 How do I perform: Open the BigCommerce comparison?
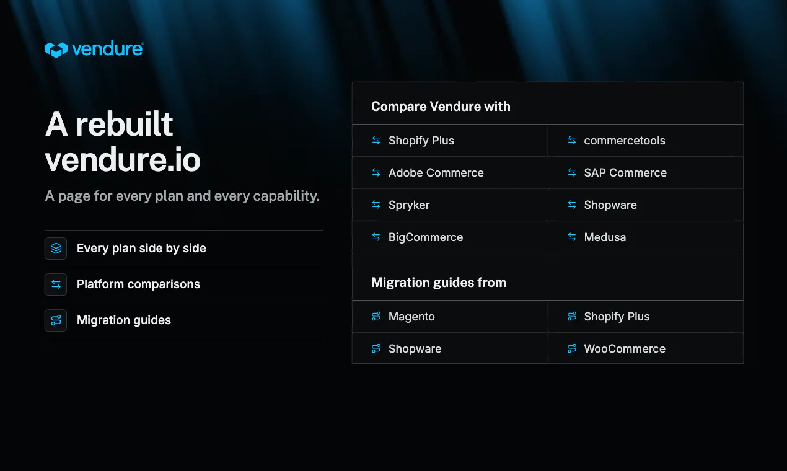pyautogui.click(x=450, y=237)
